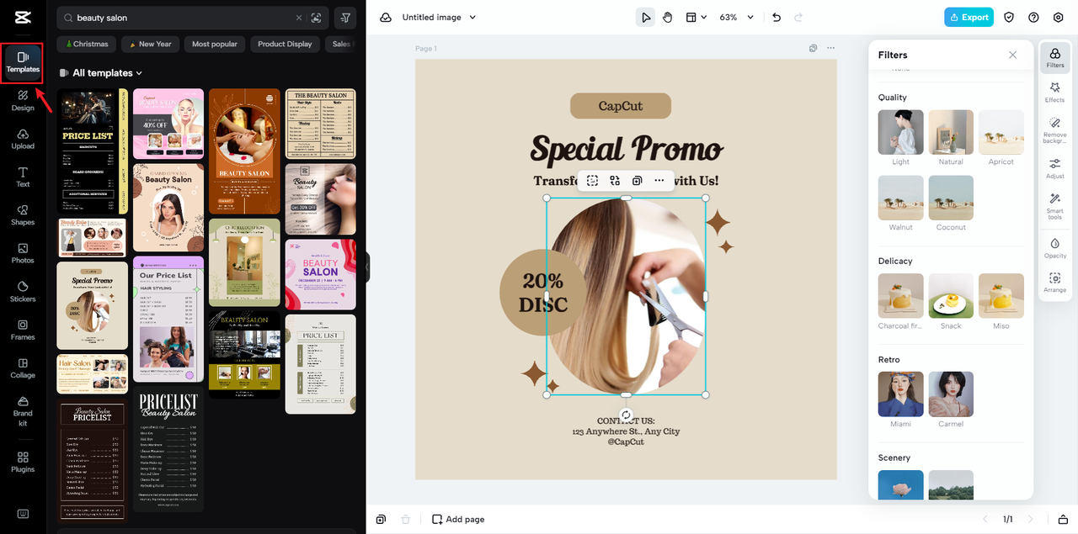Open Smart tools on right rail

pyautogui.click(x=1054, y=205)
